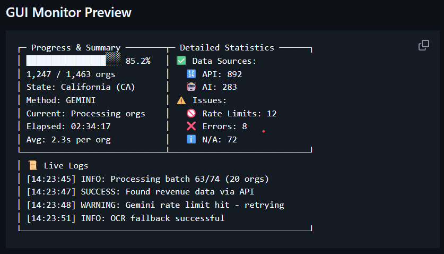Image resolution: width=444 pixels, height=254 pixels.
Task: Click the progress bar at 85.2%
Action: [x=73, y=61]
